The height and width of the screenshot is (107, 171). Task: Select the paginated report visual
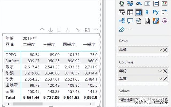147,21
